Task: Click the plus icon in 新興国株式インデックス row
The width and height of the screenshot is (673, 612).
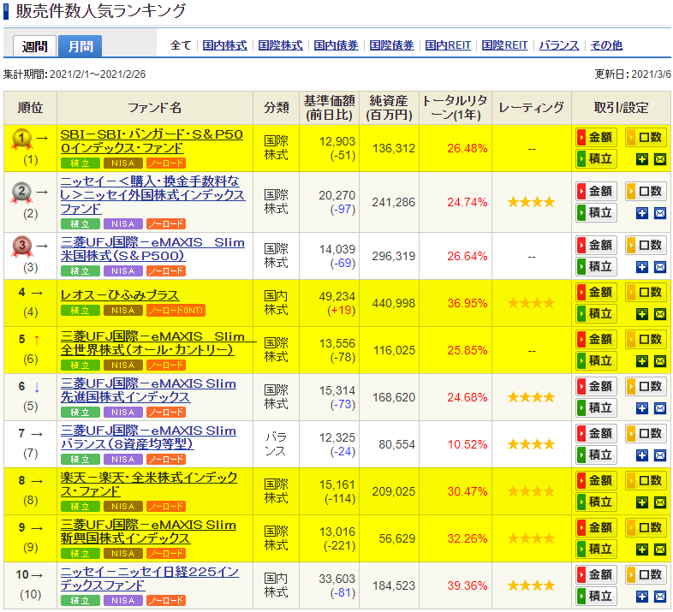Action: pyautogui.click(x=641, y=550)
